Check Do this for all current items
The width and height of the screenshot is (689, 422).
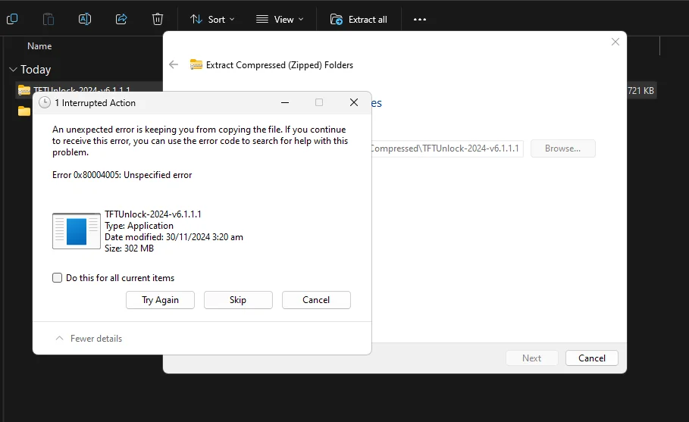tap(57, 277)
